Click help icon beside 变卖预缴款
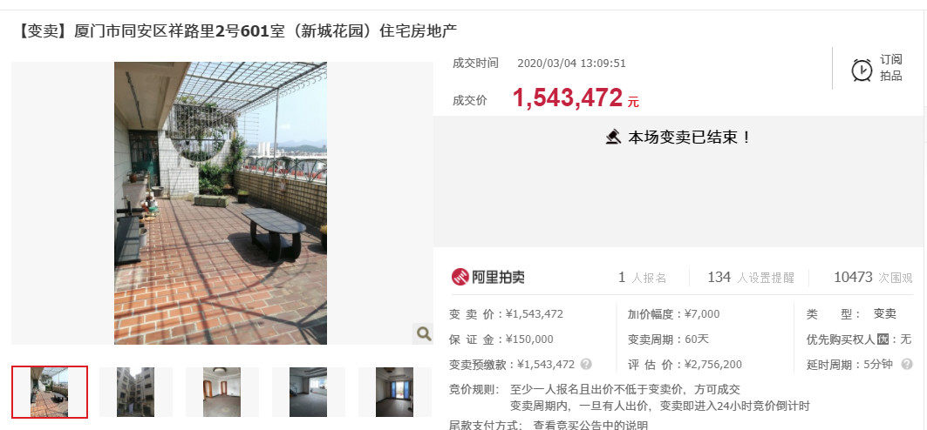This screenshot has height=430, width=927. point(586,364)
